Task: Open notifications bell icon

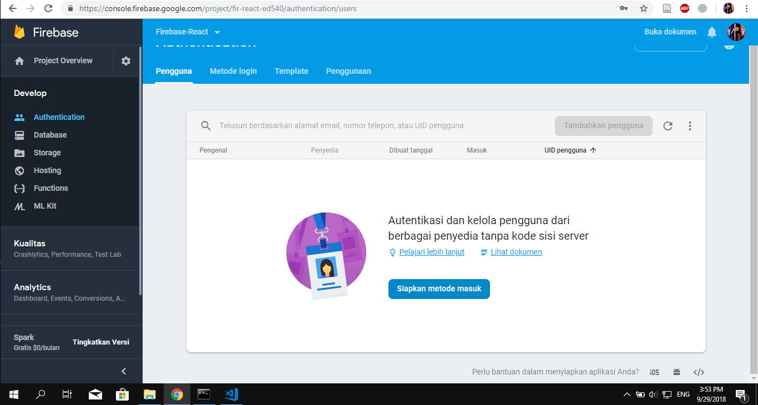Action: click(712, 32)
